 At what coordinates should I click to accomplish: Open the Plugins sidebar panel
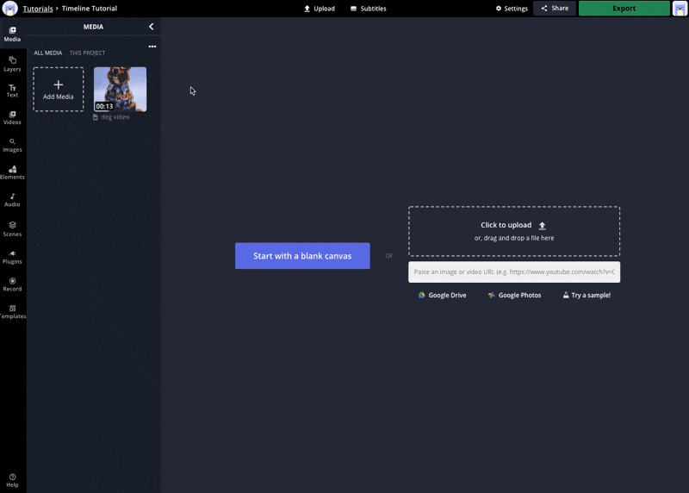coord(12,256)
